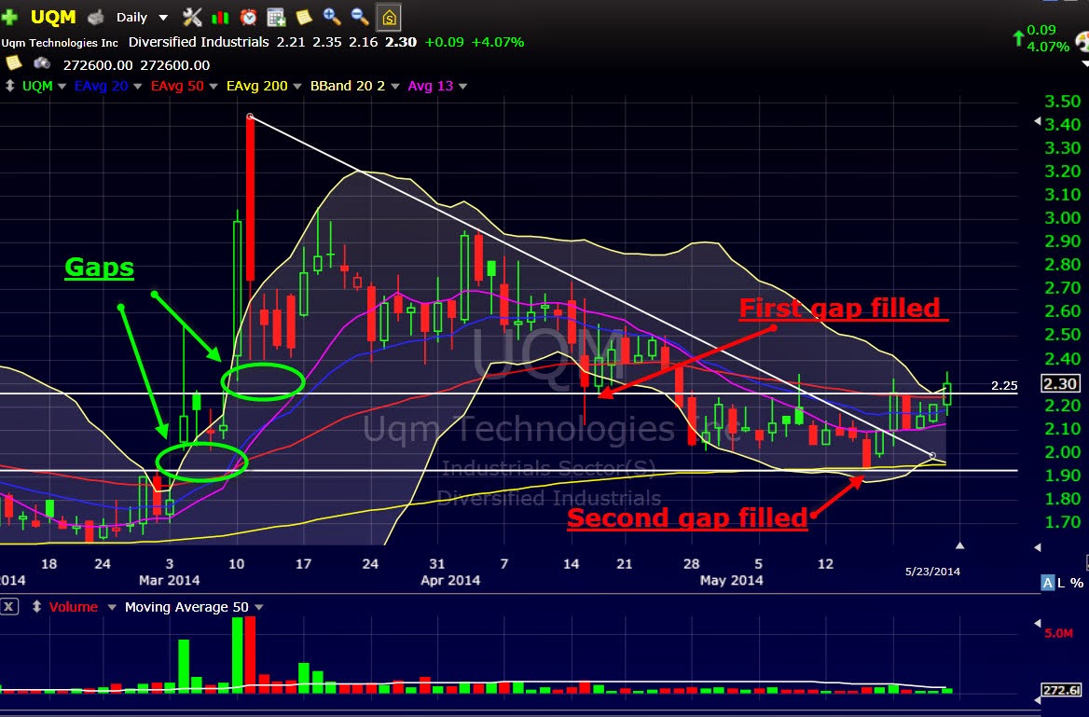Click the May 2014 time axis label
1089x717 pixels.
tap(731, 580)
